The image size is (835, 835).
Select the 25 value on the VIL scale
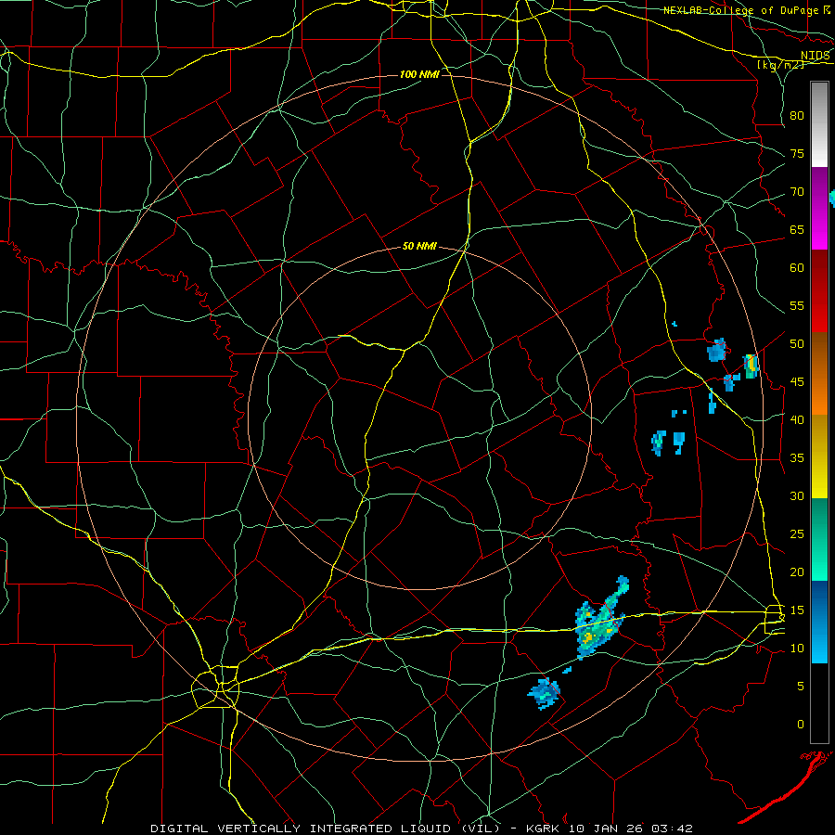click(797, 534)
